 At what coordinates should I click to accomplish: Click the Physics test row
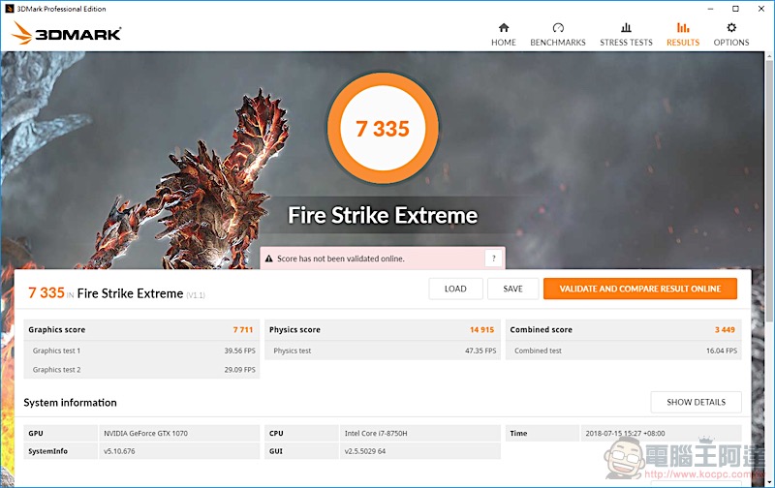coord(383,351)
